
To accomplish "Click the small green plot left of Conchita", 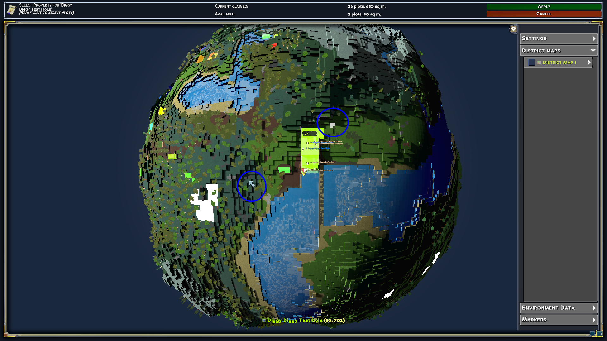I will click(284, 170).
